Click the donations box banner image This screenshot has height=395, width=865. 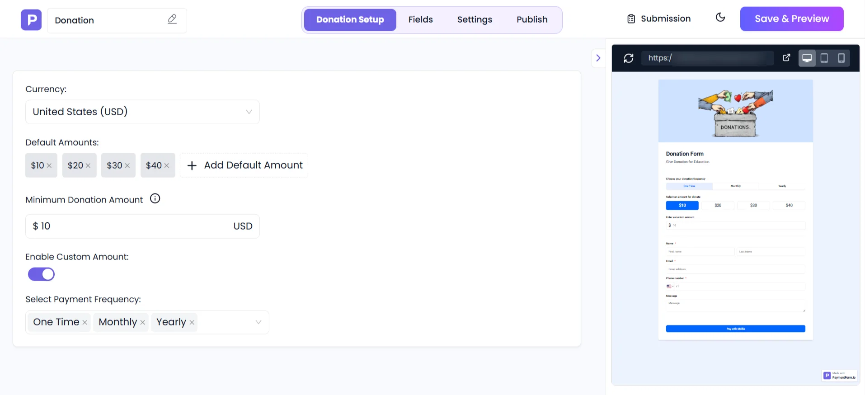[736, 111]
